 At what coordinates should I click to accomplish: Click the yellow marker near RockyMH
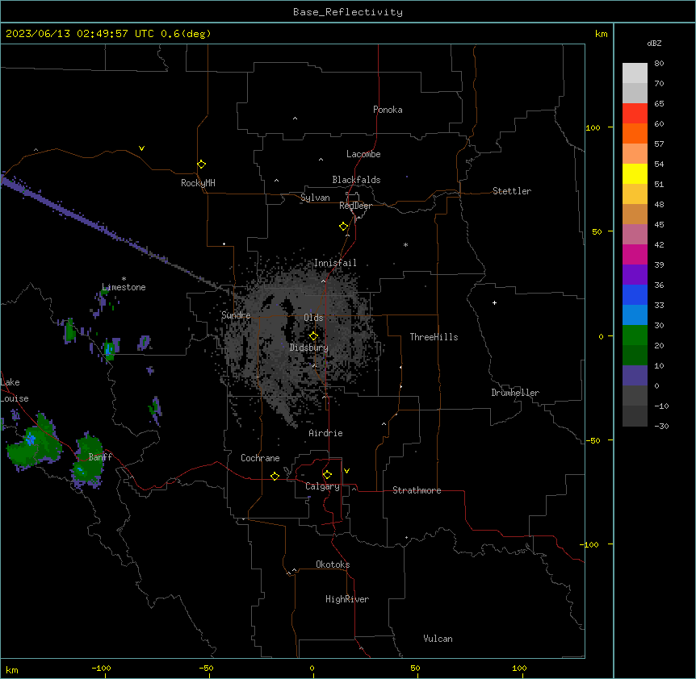pos(201,165)
